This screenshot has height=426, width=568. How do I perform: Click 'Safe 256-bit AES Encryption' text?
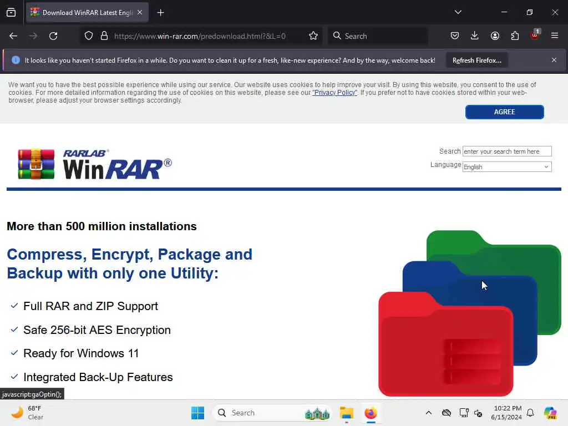[97, 330]
